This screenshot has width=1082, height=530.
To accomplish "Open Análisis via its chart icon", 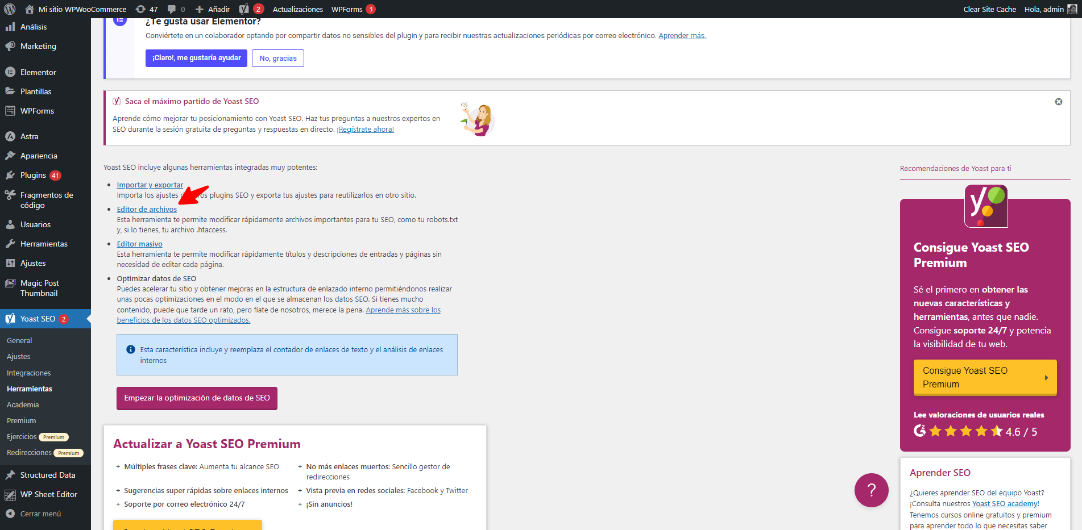I will click(10, 27).
